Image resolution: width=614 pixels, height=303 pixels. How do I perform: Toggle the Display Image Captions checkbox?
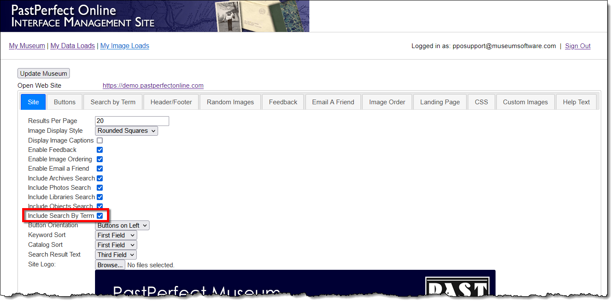click(x=100, y=140)
